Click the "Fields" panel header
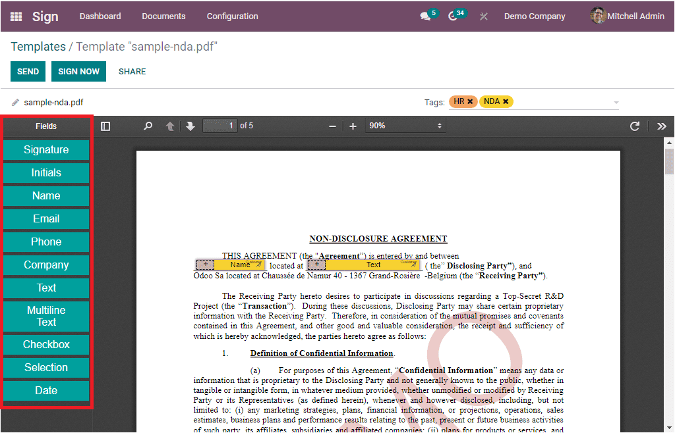This screenshot has height=433, width=675. pos(46,126)
